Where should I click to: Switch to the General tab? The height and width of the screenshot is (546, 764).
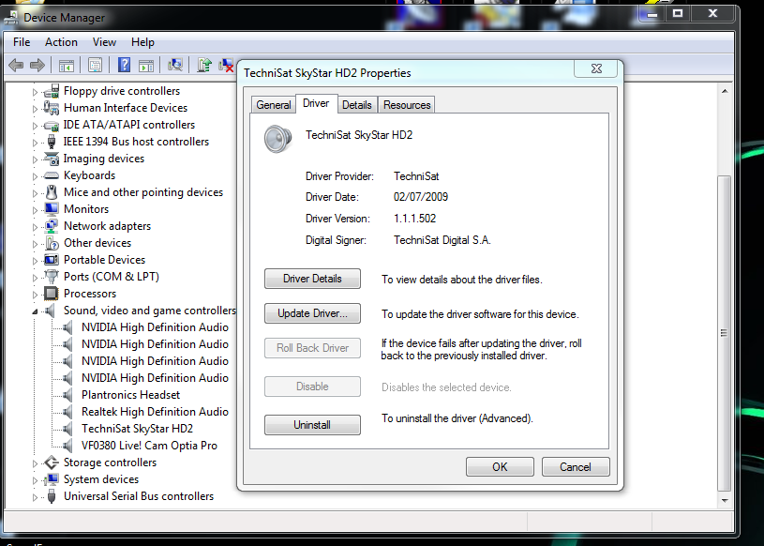274,105
